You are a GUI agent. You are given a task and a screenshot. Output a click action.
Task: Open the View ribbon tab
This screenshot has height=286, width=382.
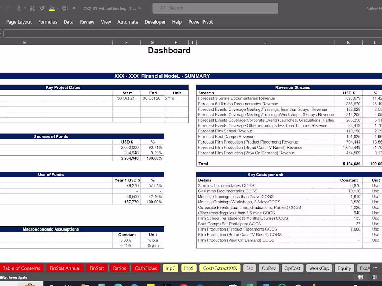(106, 22)
